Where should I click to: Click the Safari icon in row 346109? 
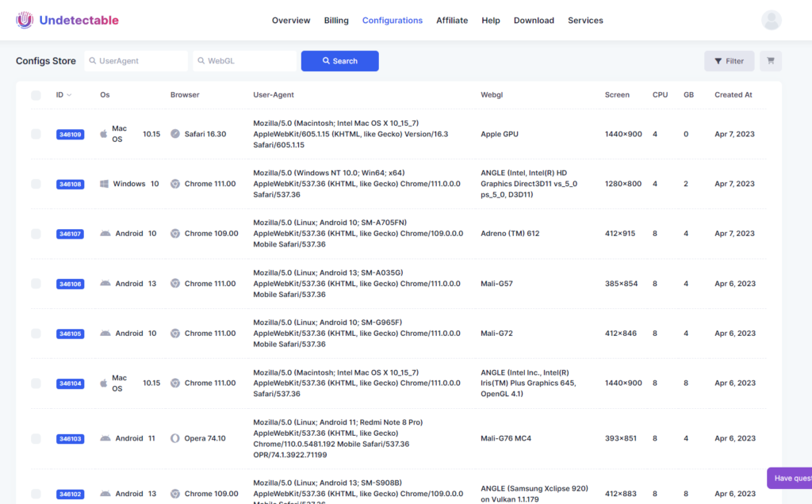tap(175, 134)
